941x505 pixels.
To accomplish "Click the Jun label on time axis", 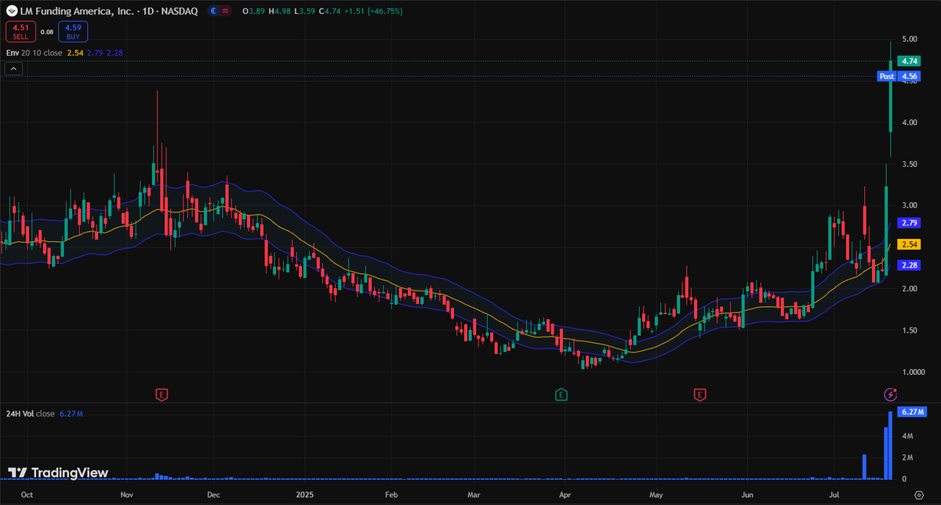I will tap(747, 495).
